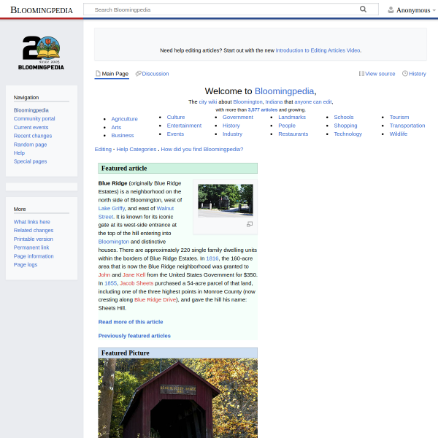This screenshot has height=438, width=438.
Task: Click Bloomingpedia link in the Welcome heading
Action: [285, 91]
